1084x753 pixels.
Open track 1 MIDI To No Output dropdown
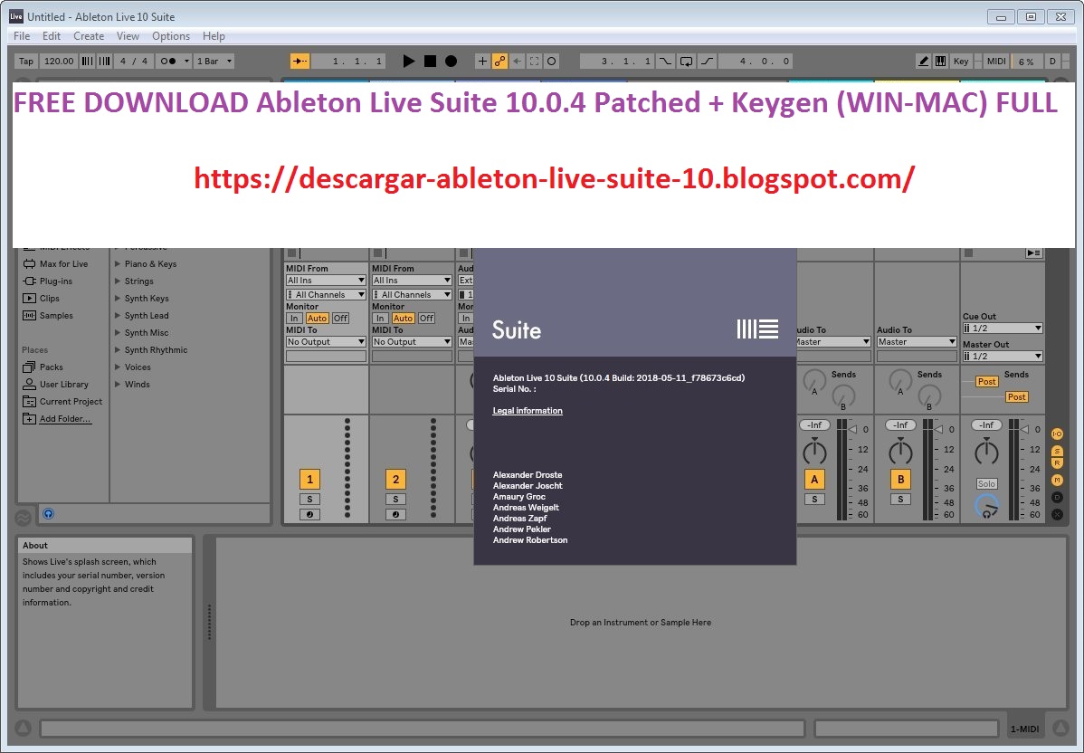tap(326, 341)
